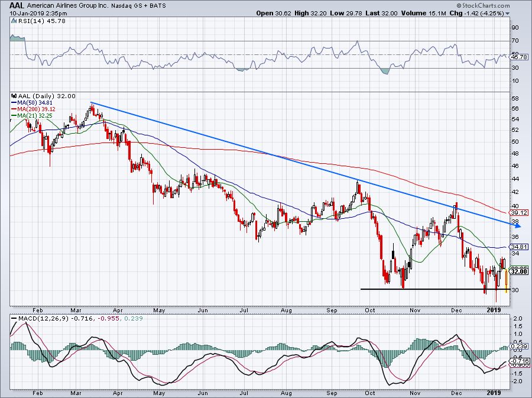Click the 2.0 label on the MACD axis
532x398 pixels.
pos(518,319)
